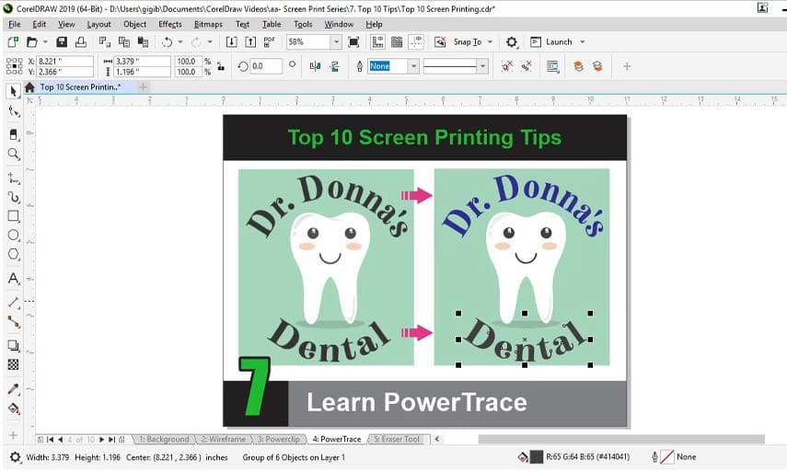Click Mirror horizontally button

[x=315, y=66]
